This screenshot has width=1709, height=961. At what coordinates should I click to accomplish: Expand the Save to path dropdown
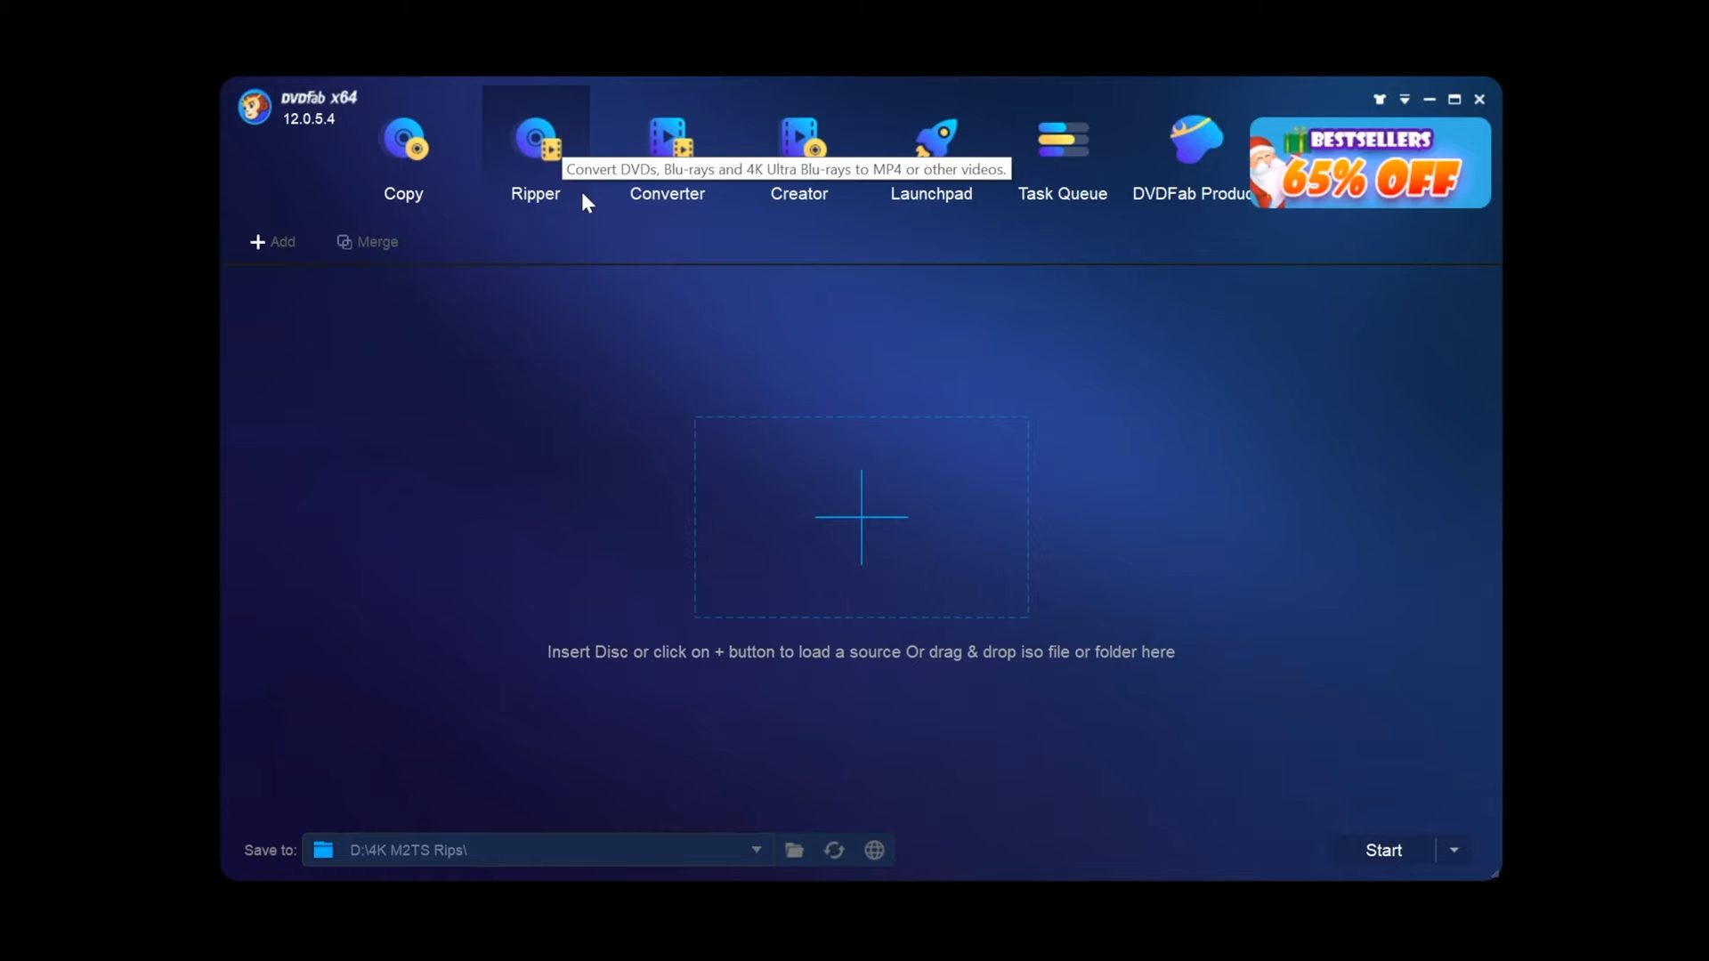(757, 850)
